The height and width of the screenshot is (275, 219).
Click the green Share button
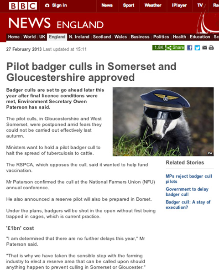(x=175, y=47)
